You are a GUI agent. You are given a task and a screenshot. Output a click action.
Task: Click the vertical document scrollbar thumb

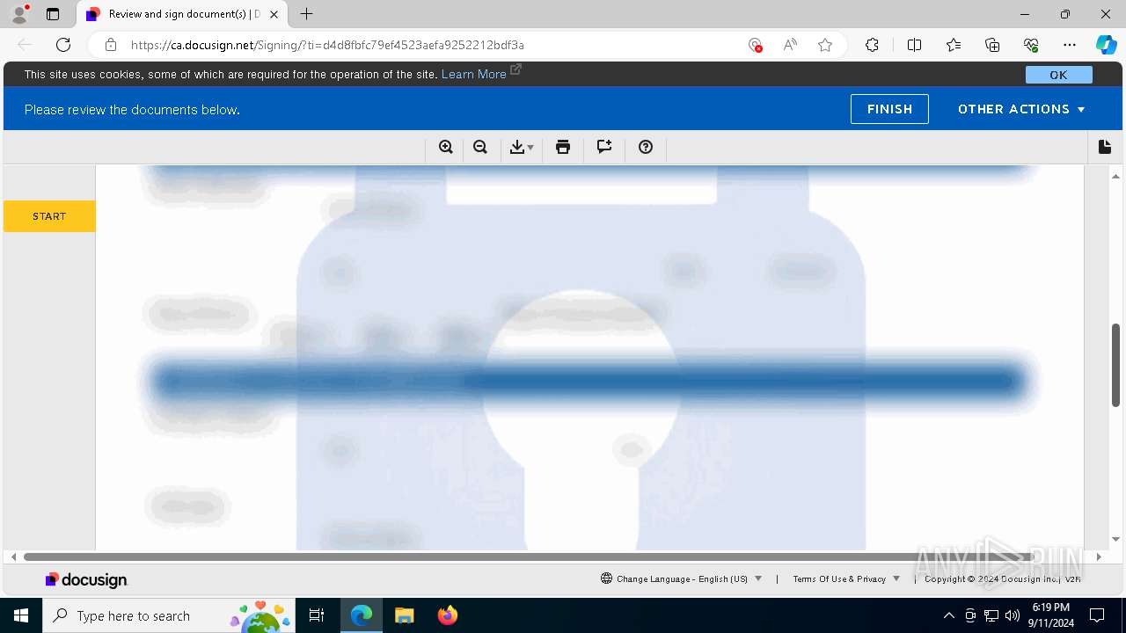1115,365
